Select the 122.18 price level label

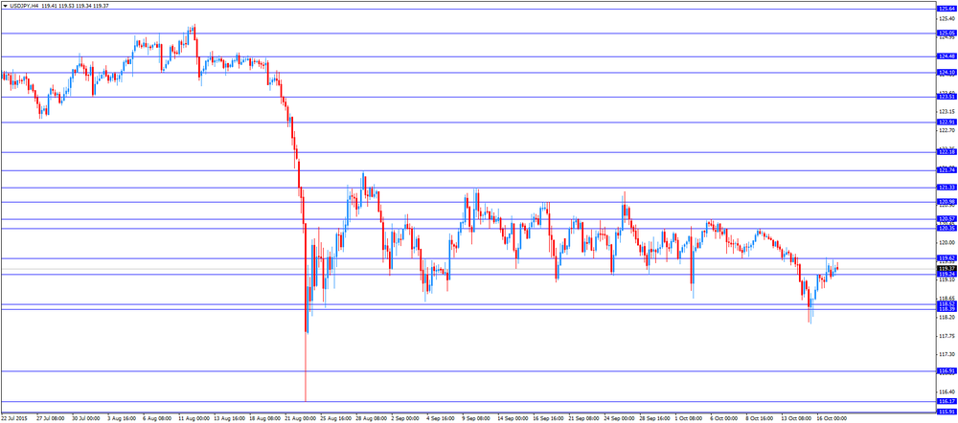coord(947,152)
